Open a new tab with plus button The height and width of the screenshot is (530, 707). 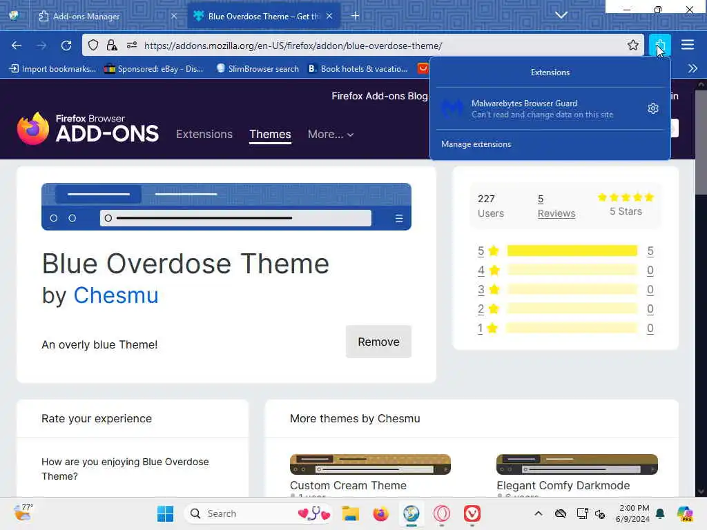point(356,16)
